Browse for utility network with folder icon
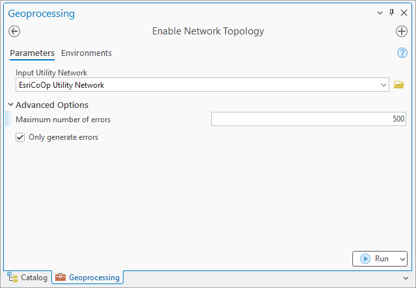The image size is (416, 288). click(x=399, y=85)
